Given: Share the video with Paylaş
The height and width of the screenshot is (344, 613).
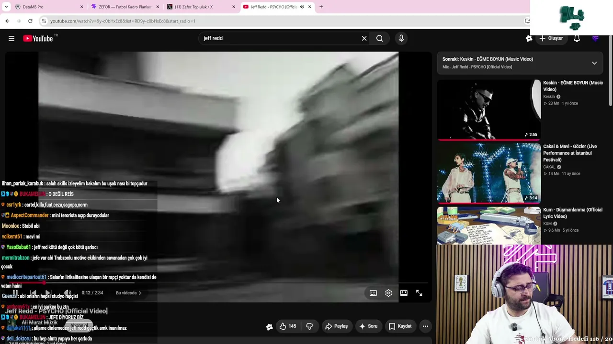Looking at the screenshot, I should (x=336, y=326).
